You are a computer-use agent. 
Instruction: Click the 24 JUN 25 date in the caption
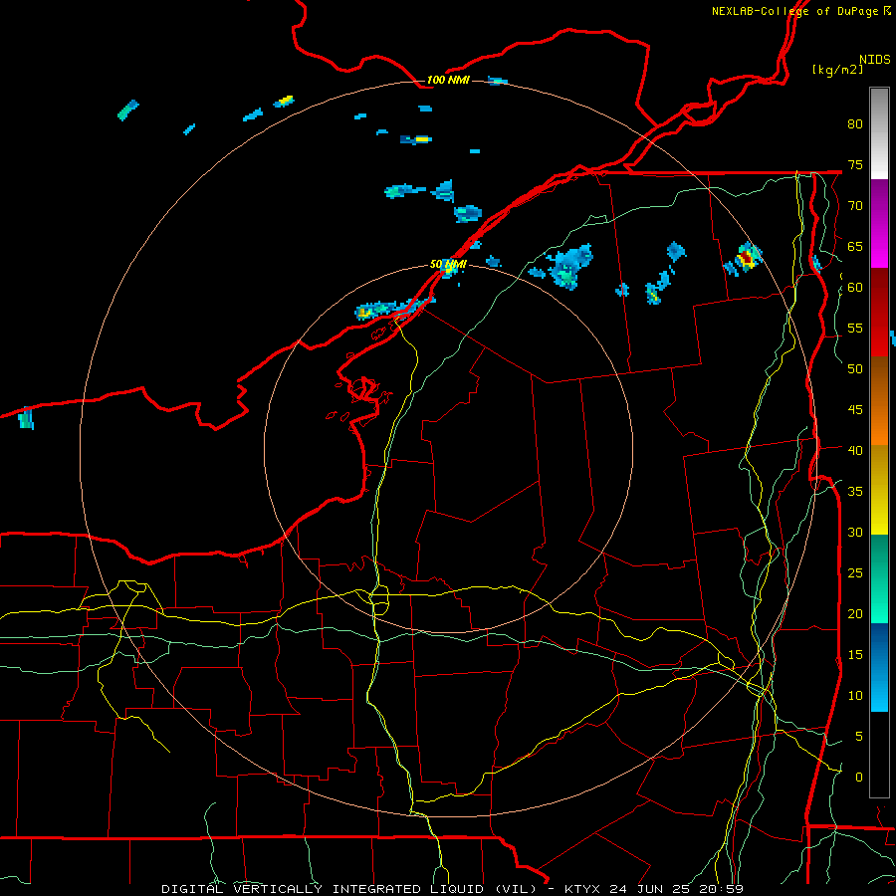(648, 889)
